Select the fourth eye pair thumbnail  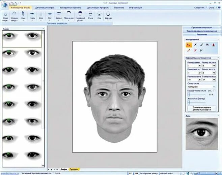(x=22, y=87)
